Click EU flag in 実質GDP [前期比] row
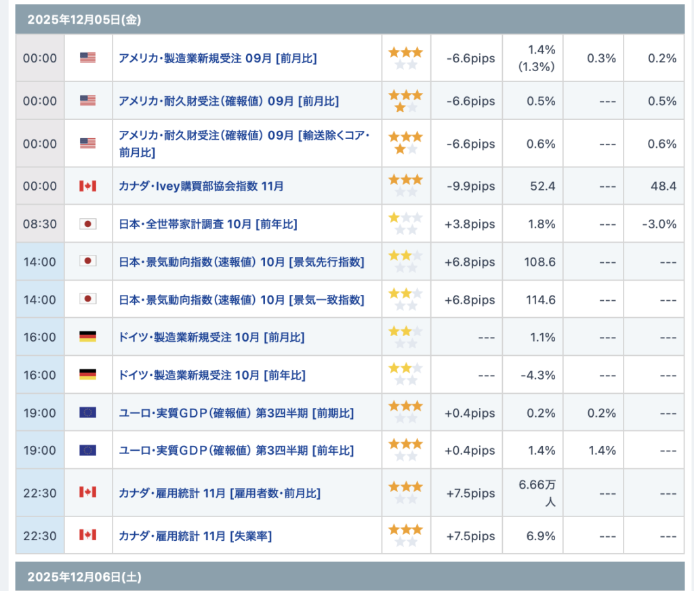694x591 pixels. point(87,413)
